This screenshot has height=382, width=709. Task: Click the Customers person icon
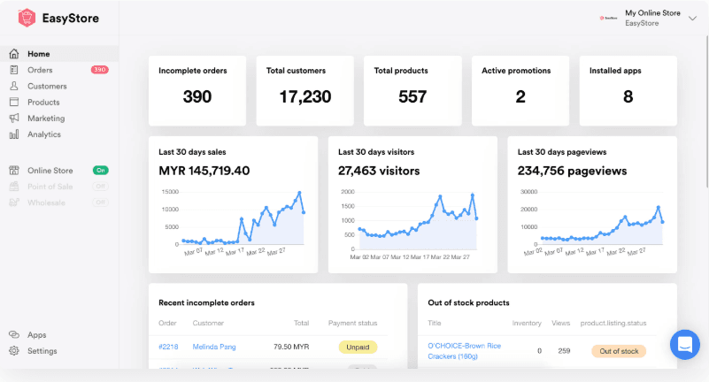coord(14,86)
